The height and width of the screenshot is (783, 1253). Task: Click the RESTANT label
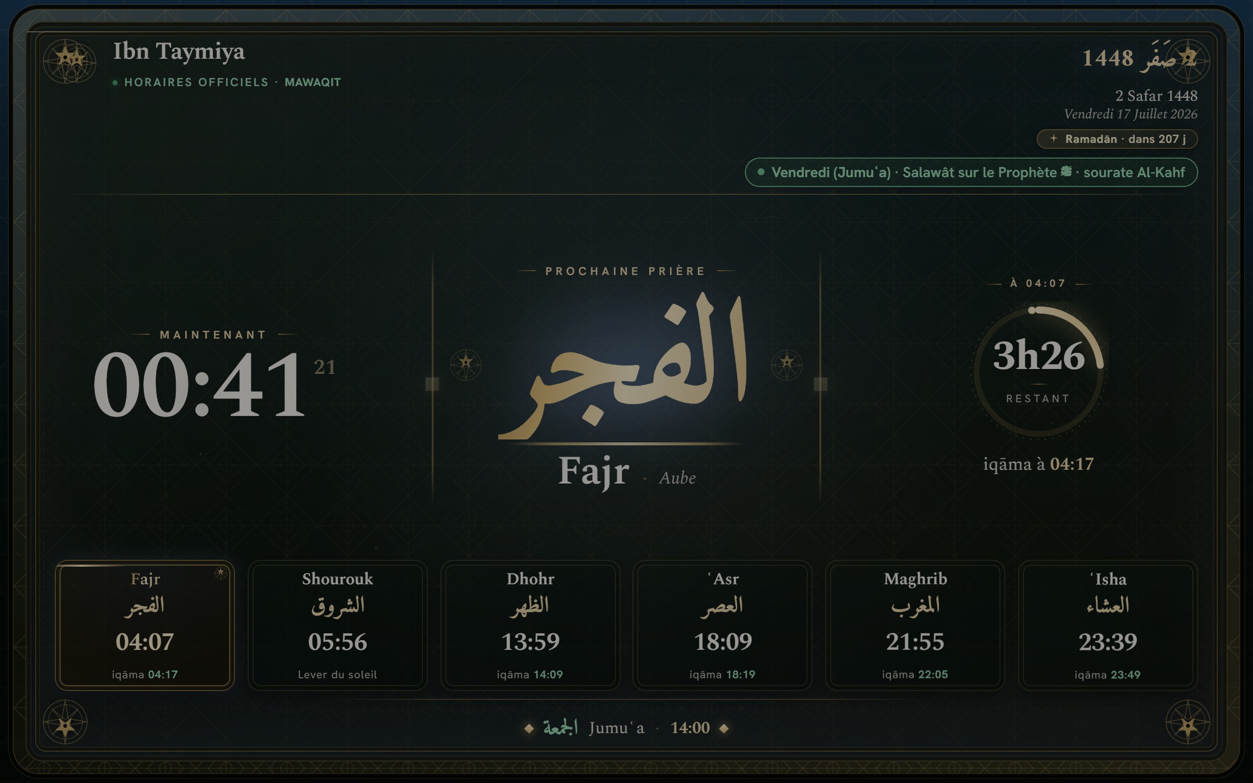click(x=1038, y=399)
